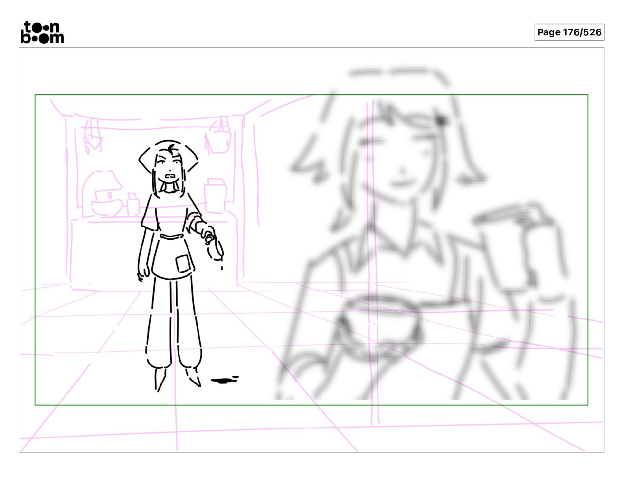Select the right hanging basket sketch
Screen dimensions: 623x481
tap(219, 138)
